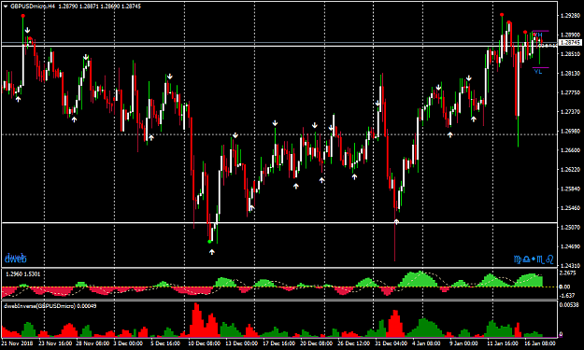Click the 21 Nov 2018 date label
Screen dimensions: 584x350
[x=17, y=343]
